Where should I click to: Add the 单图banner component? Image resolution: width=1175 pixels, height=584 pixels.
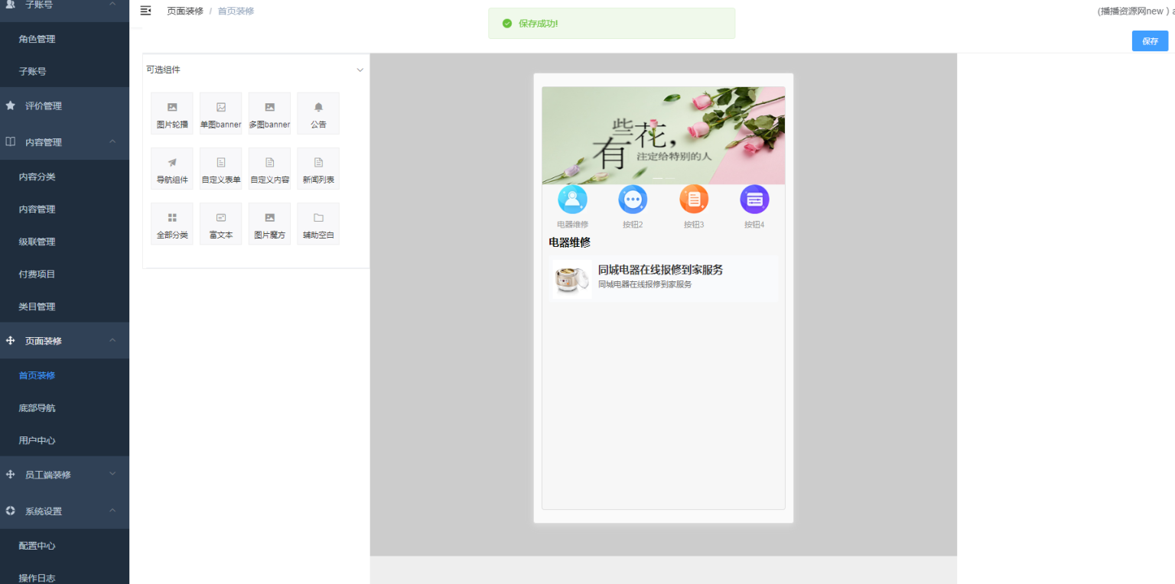point(220,113)
